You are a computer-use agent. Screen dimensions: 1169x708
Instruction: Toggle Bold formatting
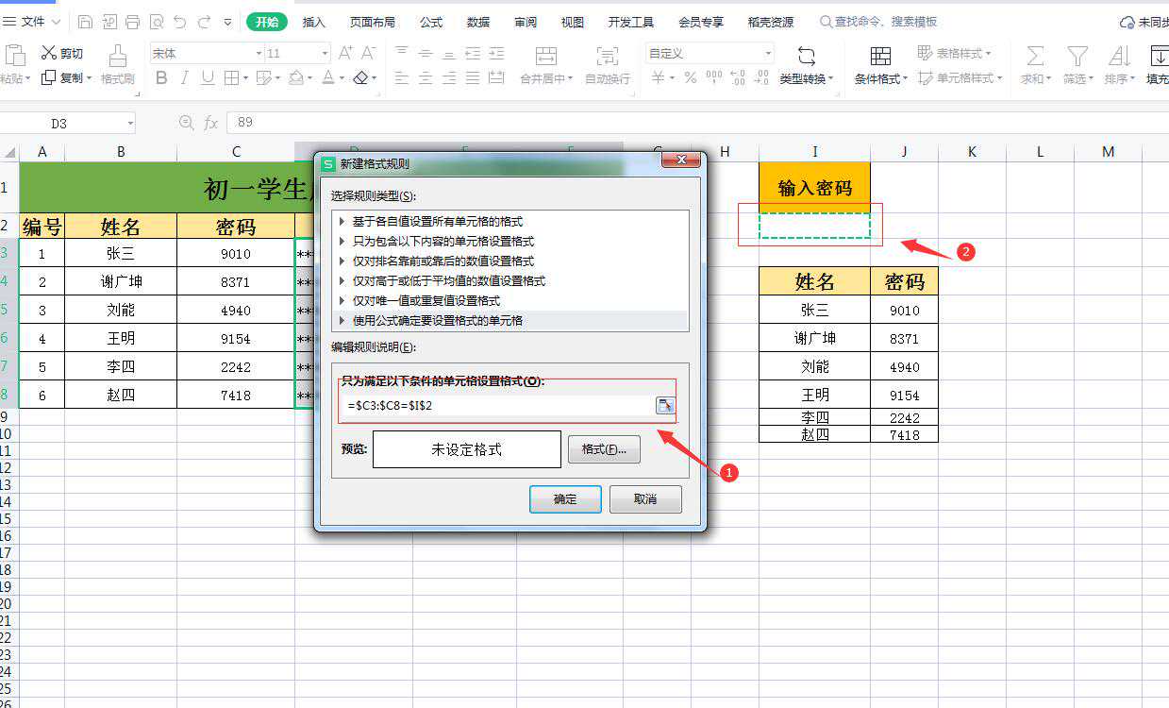(x=161, y=78)
